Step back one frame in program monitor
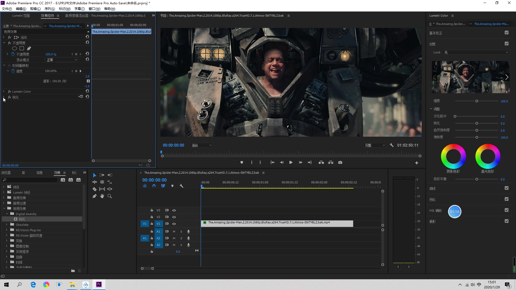 pyautogui.click(x=282, y=162)
